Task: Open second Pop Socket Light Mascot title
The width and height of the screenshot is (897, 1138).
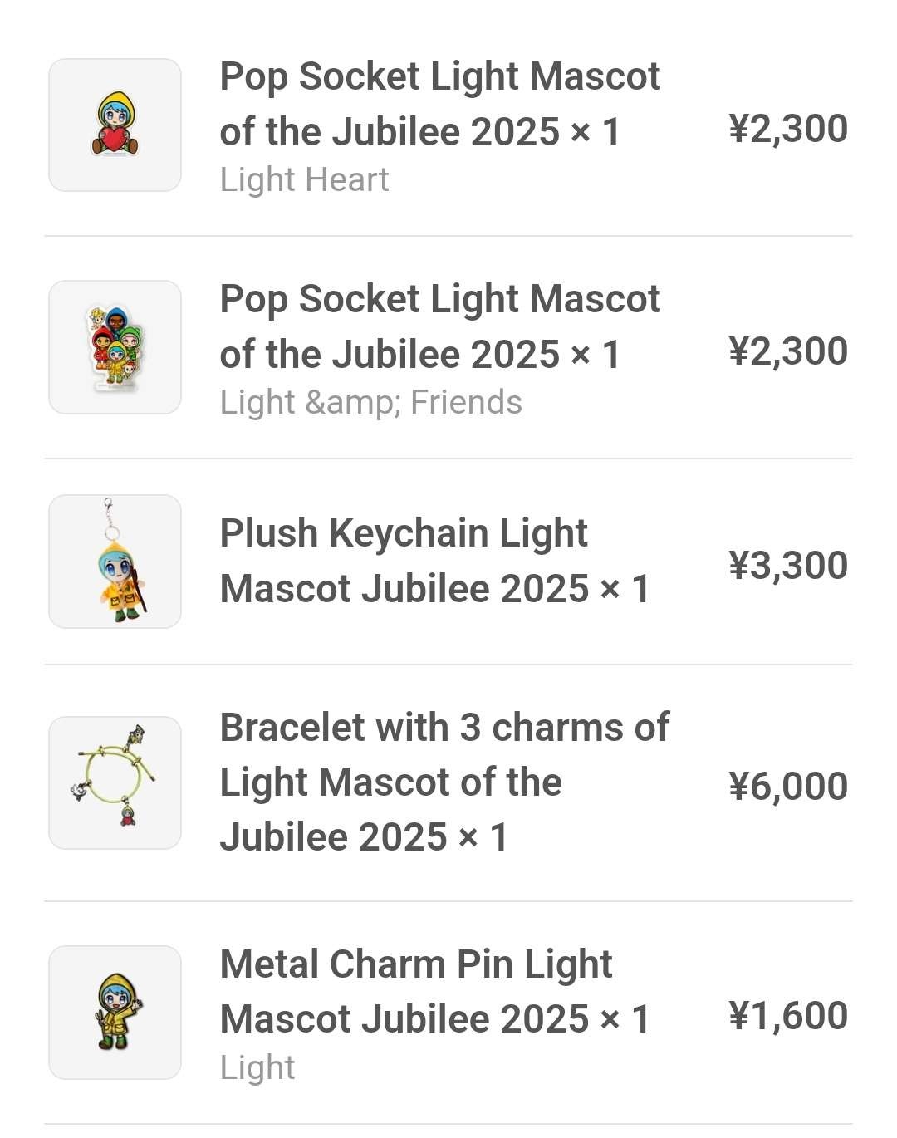Action: [x=439, y=326]
